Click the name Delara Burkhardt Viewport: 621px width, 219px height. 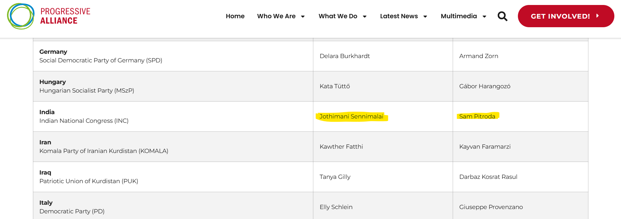coord(345,56)
